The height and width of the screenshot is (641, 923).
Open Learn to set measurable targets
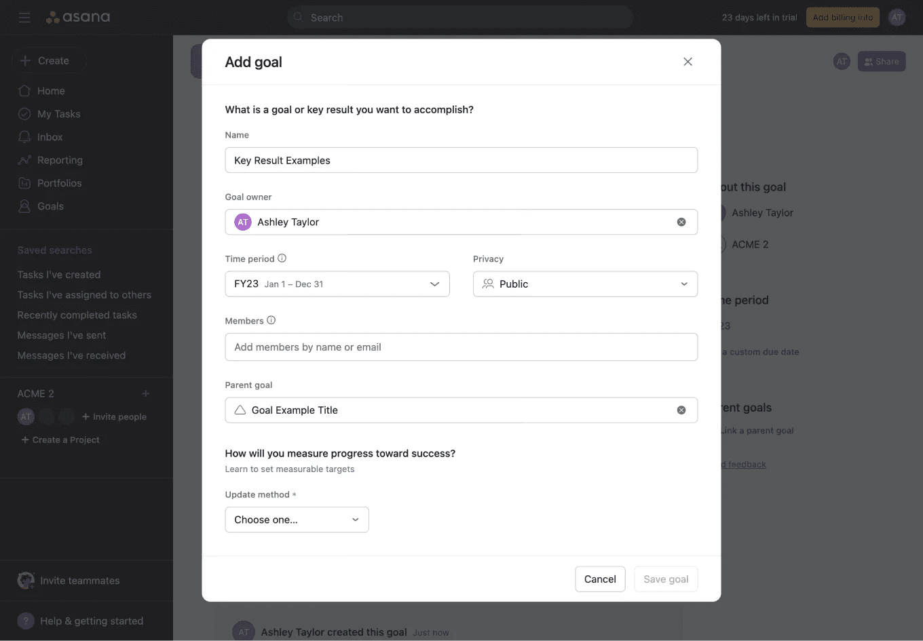tap(290, 469)
